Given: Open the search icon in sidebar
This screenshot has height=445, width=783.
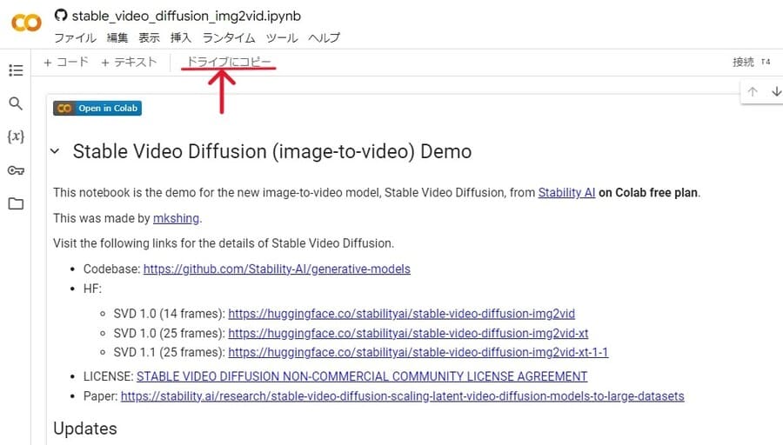Looking at the screenshot, I should click(16, 103).
